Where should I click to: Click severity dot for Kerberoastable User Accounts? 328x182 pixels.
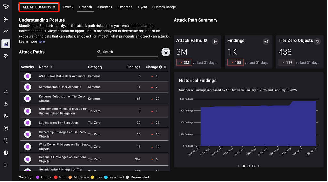(28, 87)
